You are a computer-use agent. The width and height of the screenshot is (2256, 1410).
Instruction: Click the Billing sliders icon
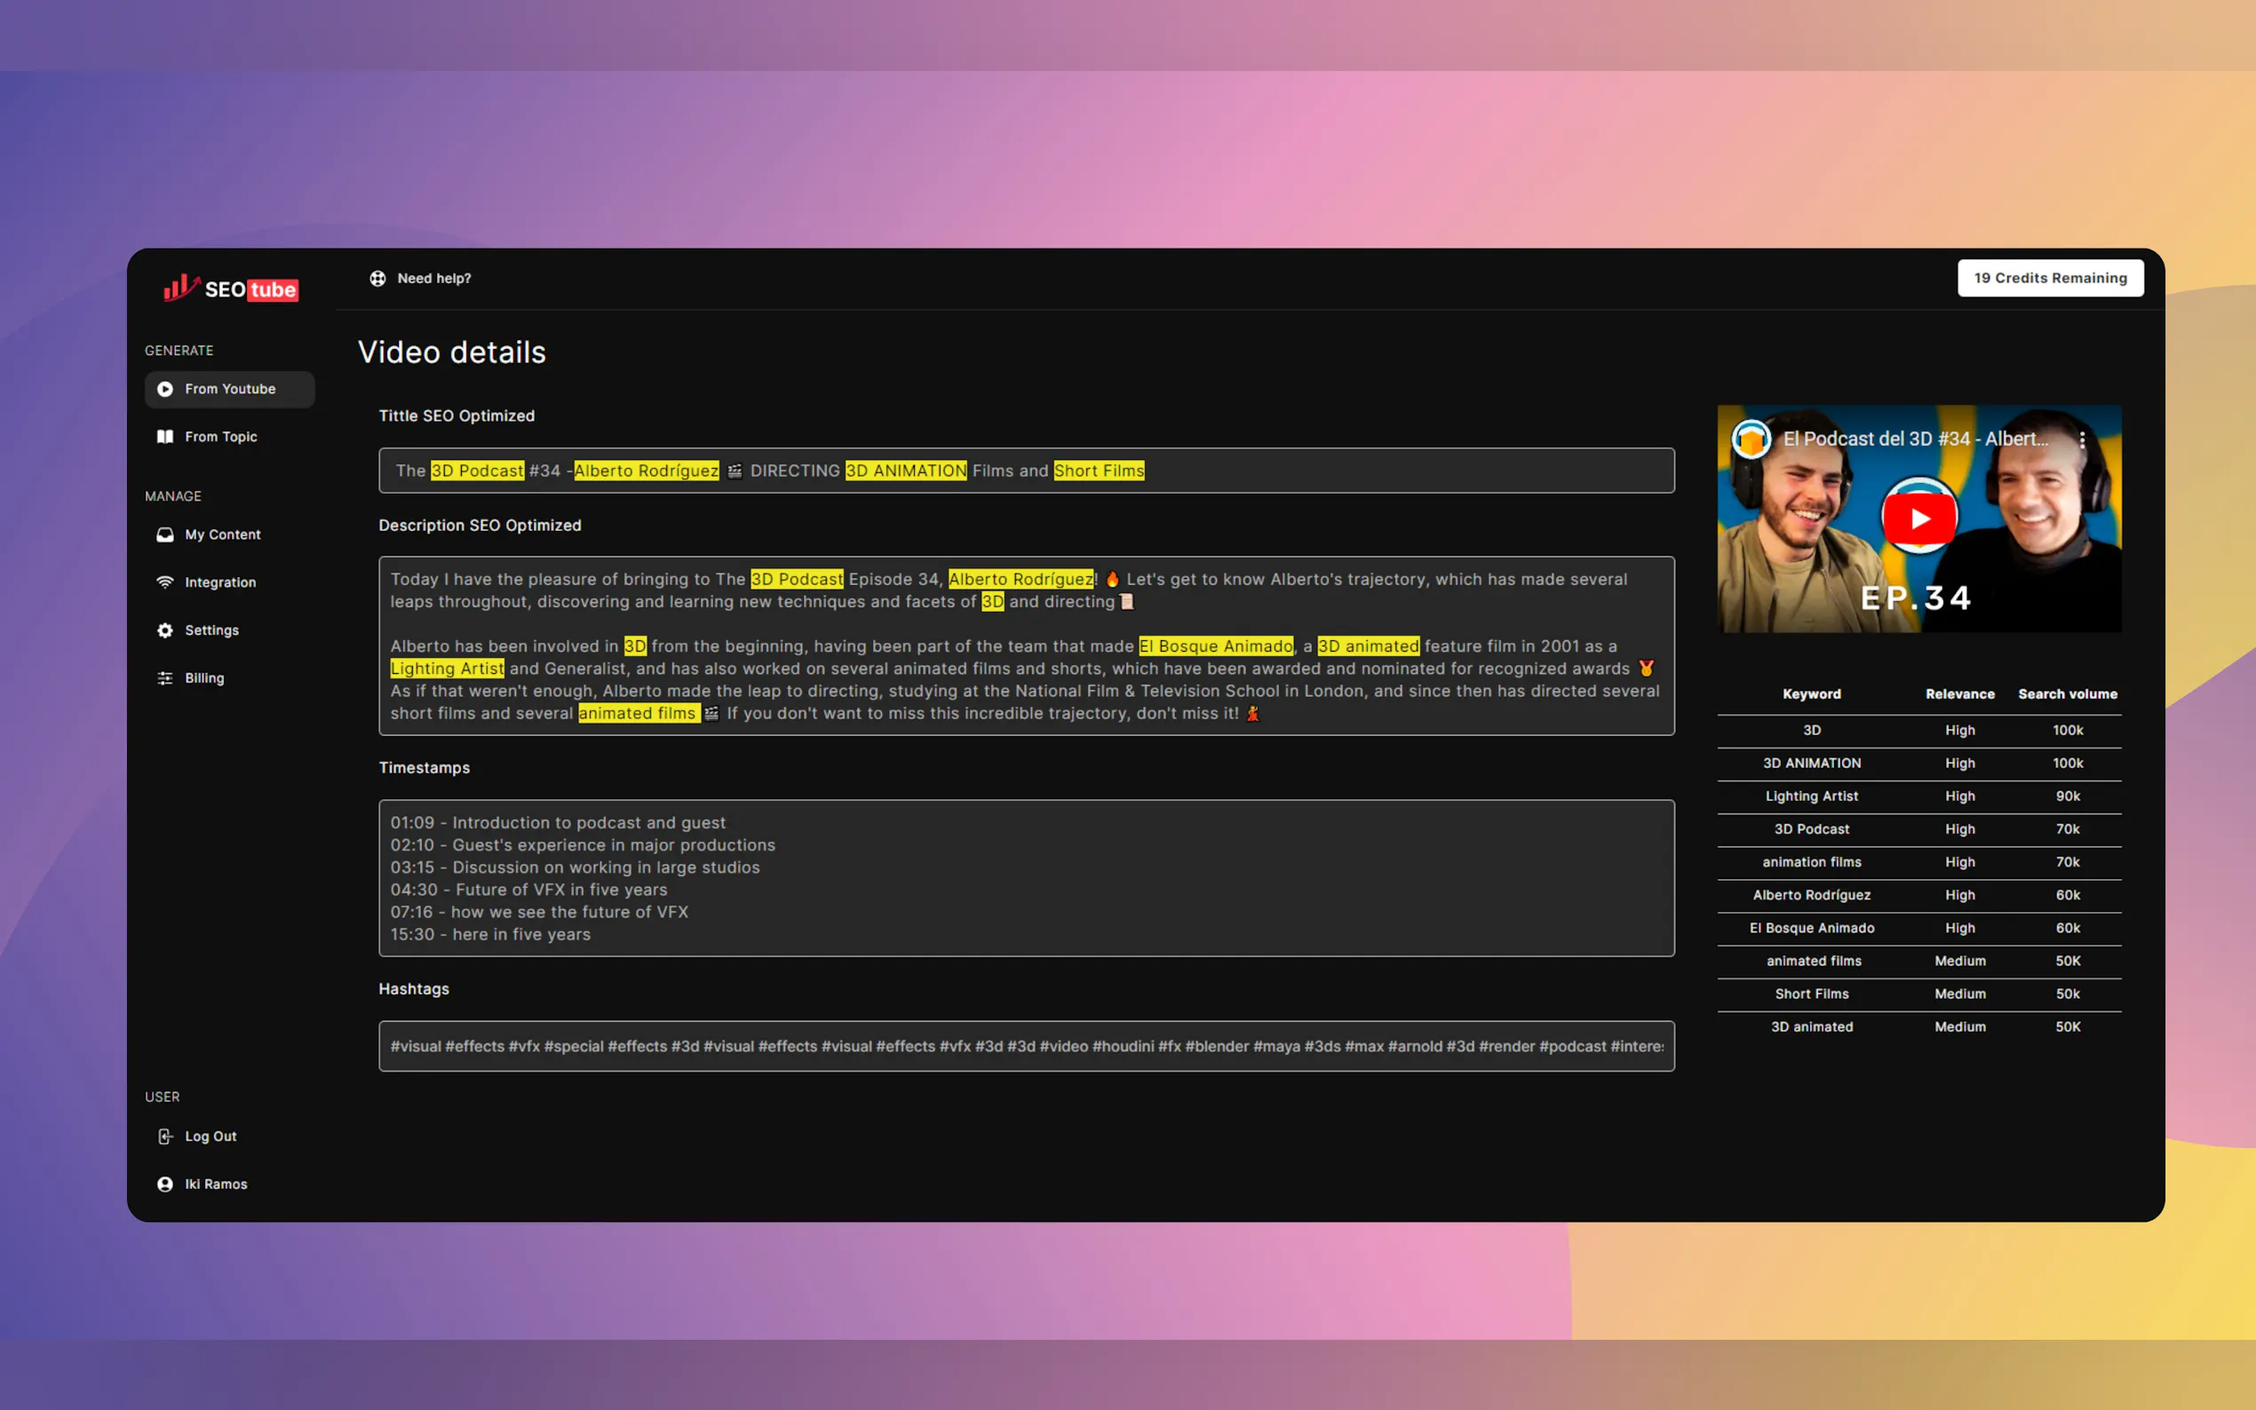pyautogui.click(x=165, y=678)
